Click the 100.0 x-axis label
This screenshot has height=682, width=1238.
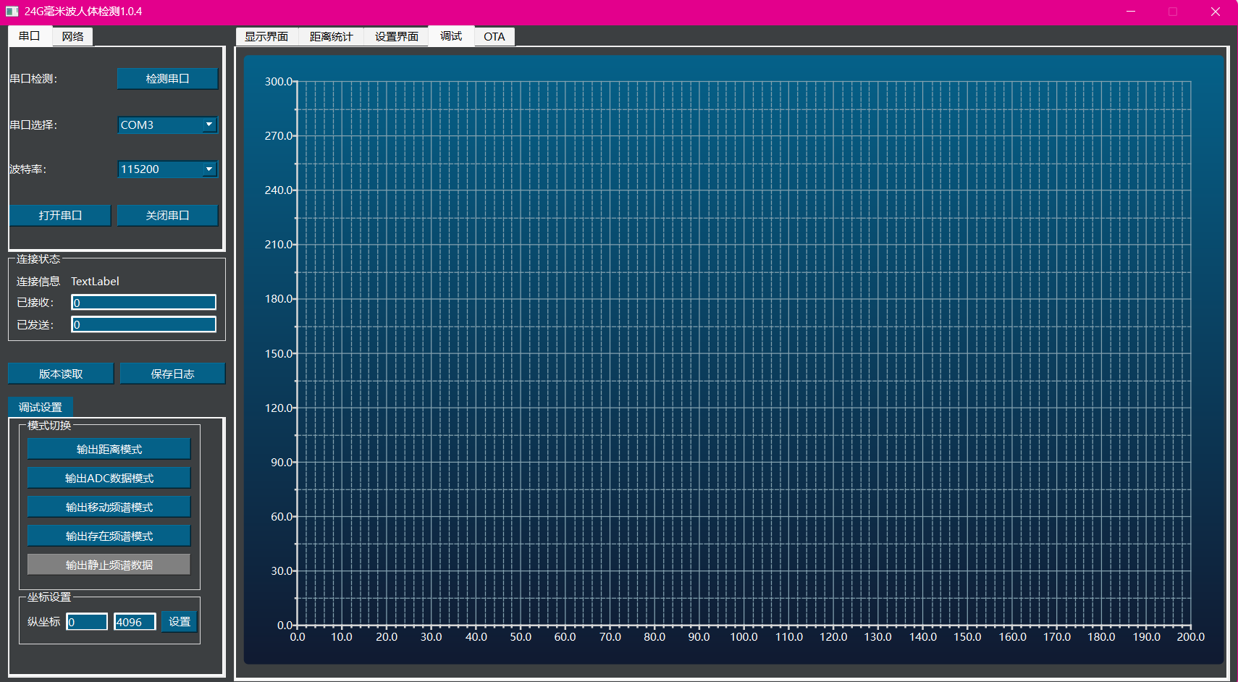coord(744,637)
